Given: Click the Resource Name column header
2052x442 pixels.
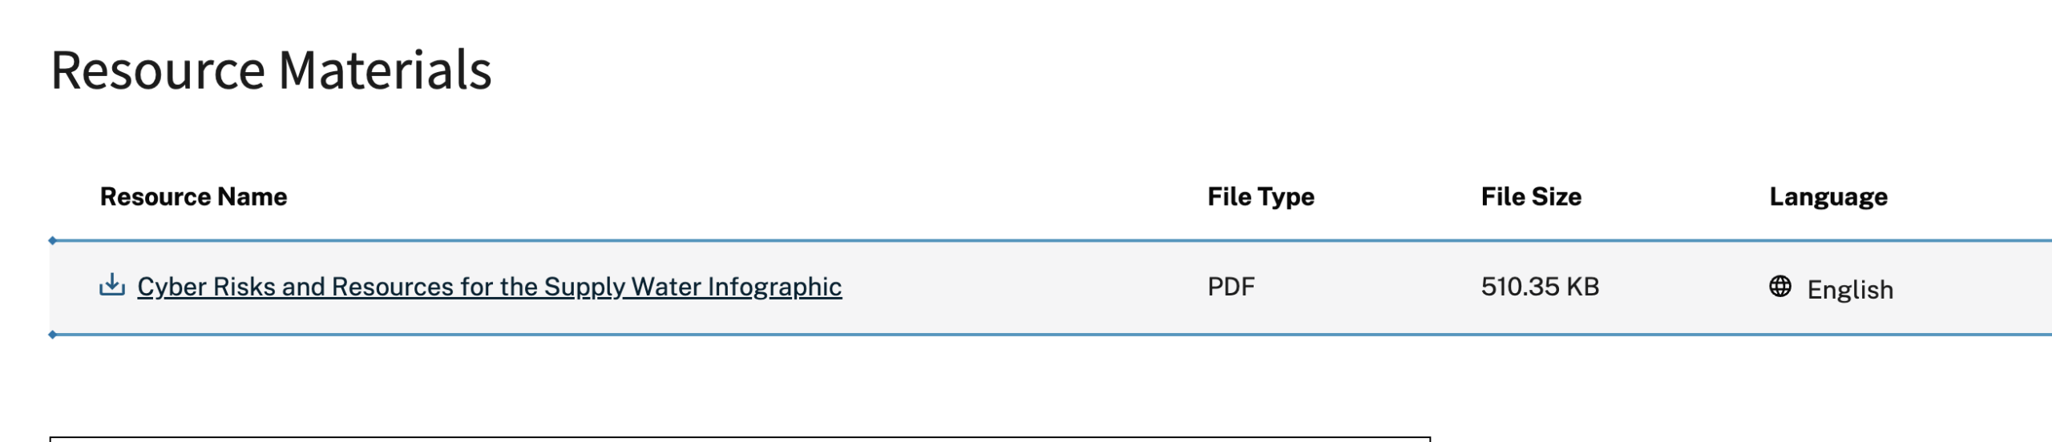Looking at the screenshot, I should pos(193,197).
